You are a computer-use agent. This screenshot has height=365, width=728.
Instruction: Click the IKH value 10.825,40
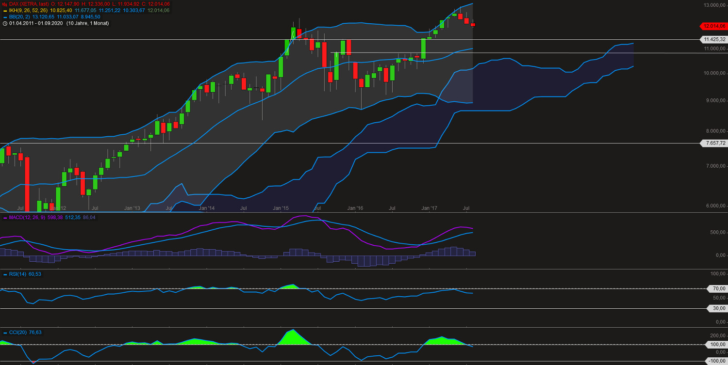pos(61,10)
